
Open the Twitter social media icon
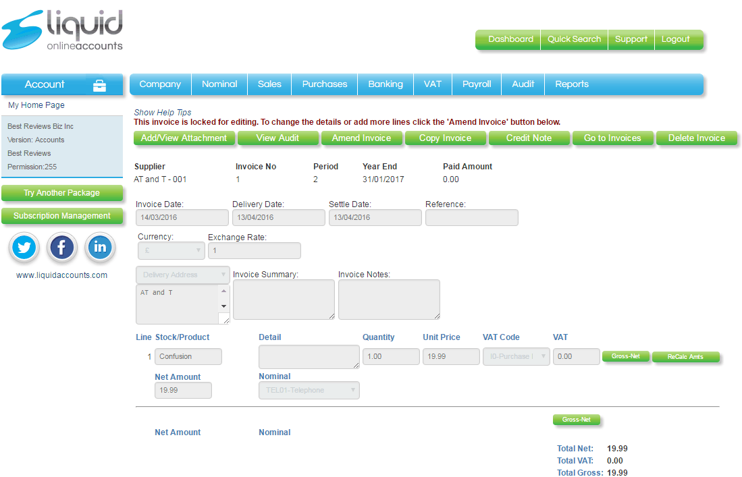[x=24, y=248]
